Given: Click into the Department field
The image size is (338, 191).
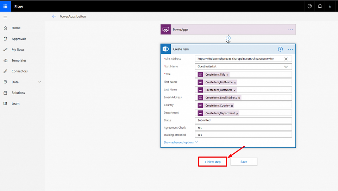Looking at the screenshot, I should 243,113.
